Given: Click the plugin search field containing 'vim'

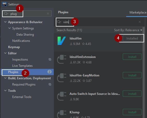Looking at the screenshot, I should [99, 22].
